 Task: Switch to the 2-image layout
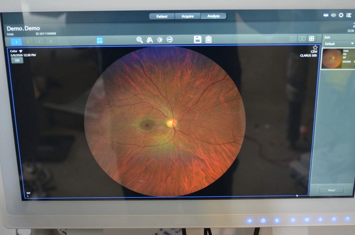(28, 42)
